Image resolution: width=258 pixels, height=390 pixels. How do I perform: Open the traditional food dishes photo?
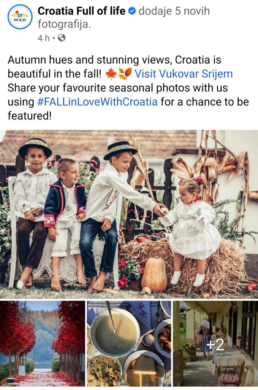point(129,344)
